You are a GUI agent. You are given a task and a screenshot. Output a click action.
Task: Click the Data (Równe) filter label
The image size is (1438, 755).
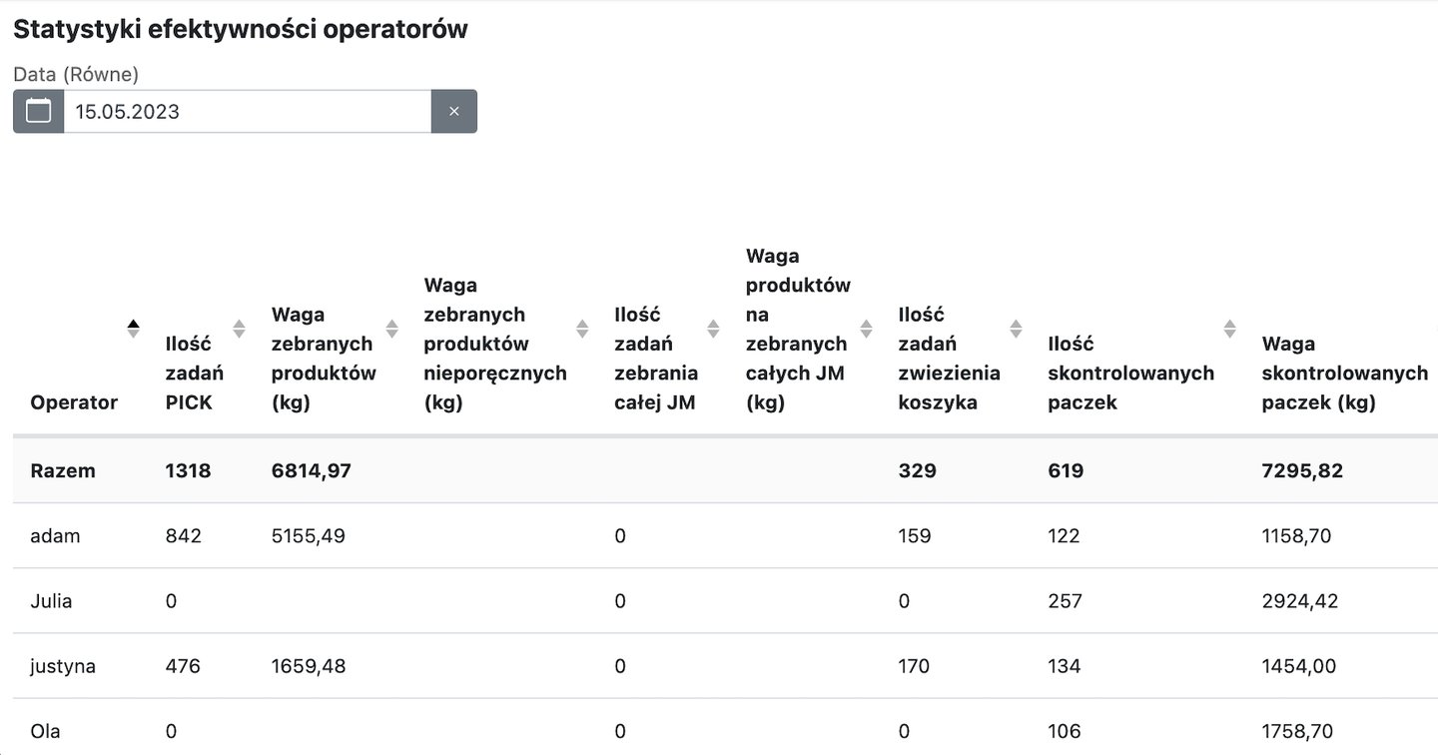point(76,74)
